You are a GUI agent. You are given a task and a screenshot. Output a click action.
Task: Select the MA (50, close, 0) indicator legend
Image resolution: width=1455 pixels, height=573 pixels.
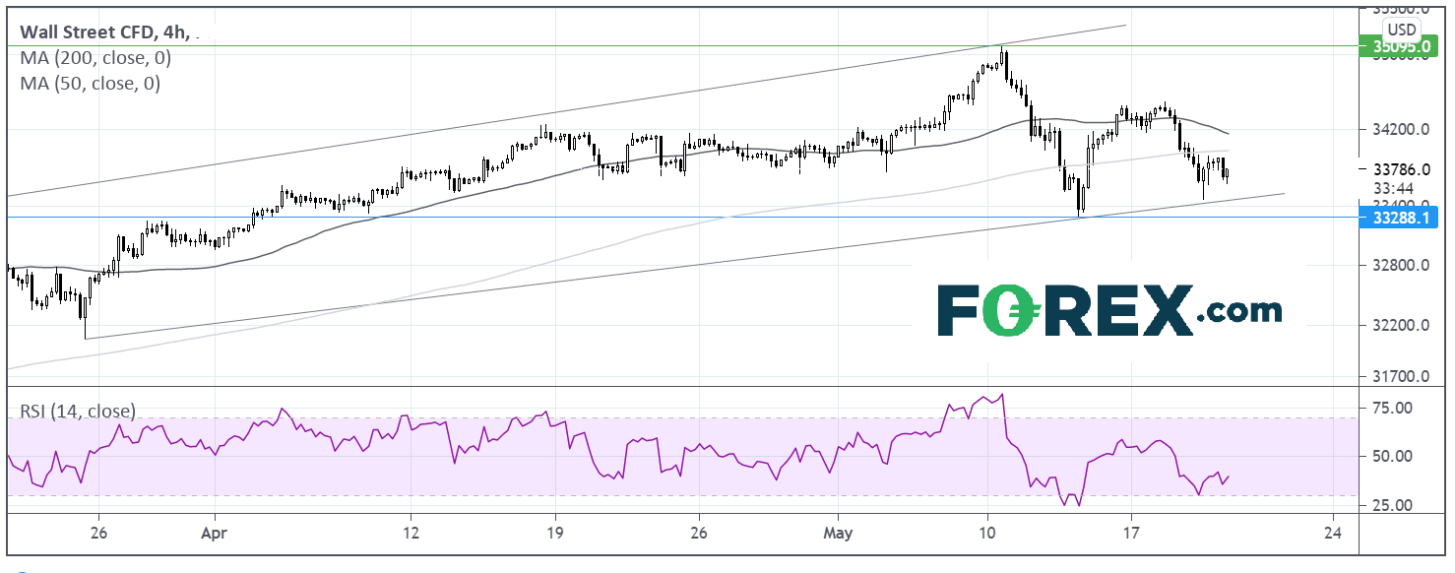click(x=91, y=84)
